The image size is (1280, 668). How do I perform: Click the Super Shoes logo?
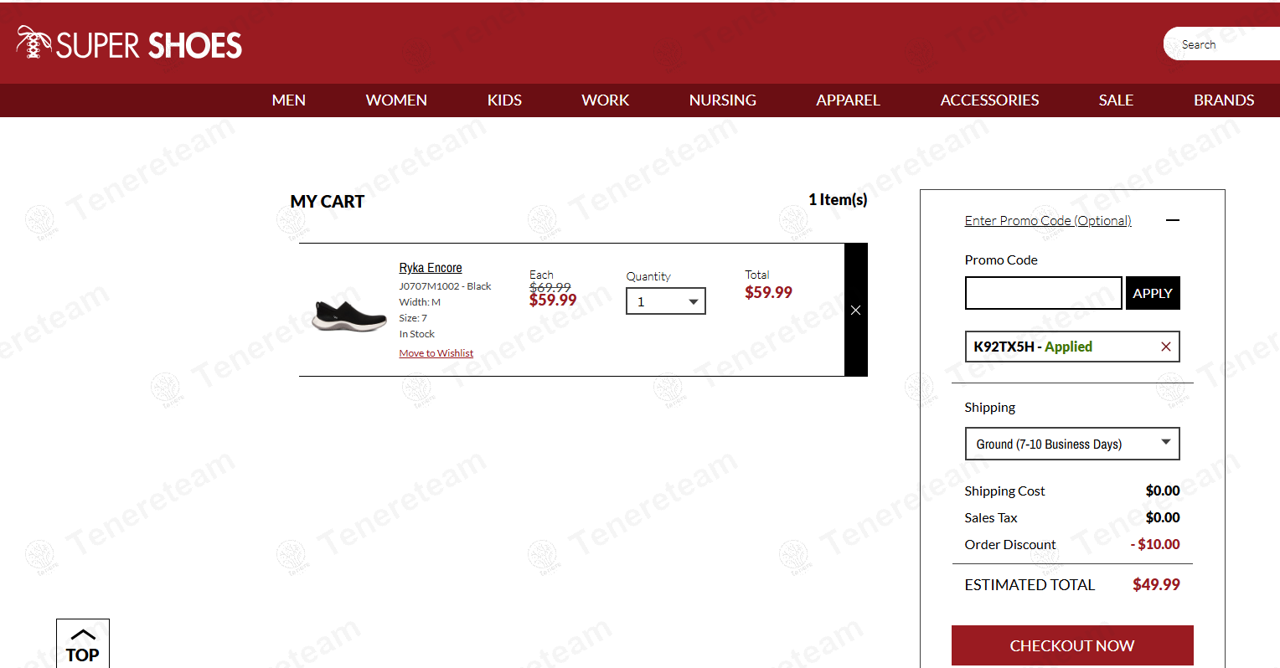tap(129, 43)
